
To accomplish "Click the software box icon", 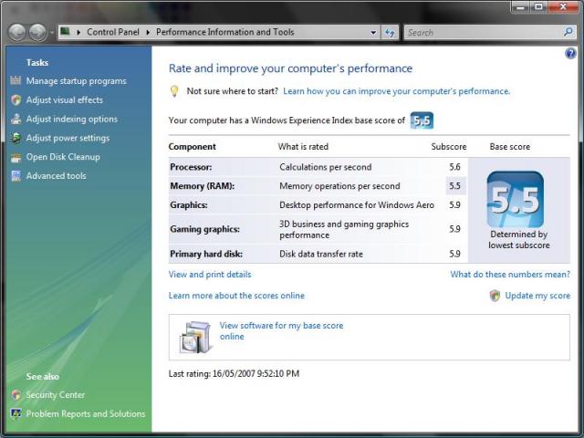I will (195, 337).
